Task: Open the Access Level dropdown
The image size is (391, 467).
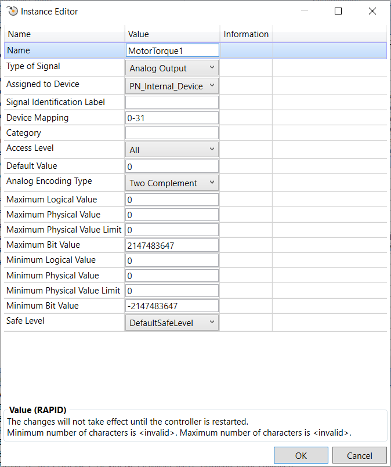Action: coord(172,150)
